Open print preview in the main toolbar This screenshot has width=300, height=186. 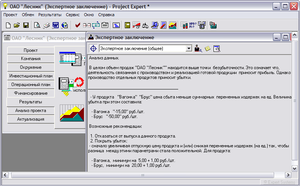[37, 25]
